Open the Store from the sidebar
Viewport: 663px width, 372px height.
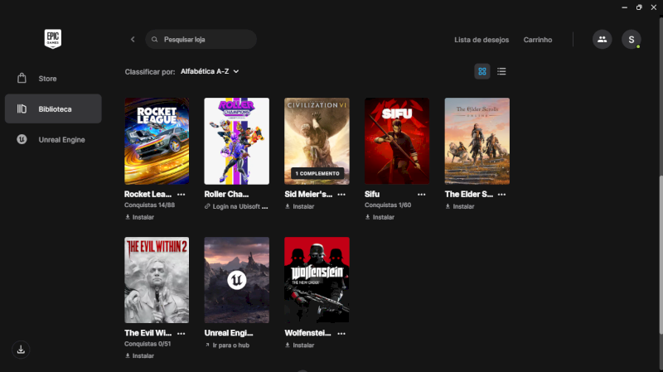point(53,79)
